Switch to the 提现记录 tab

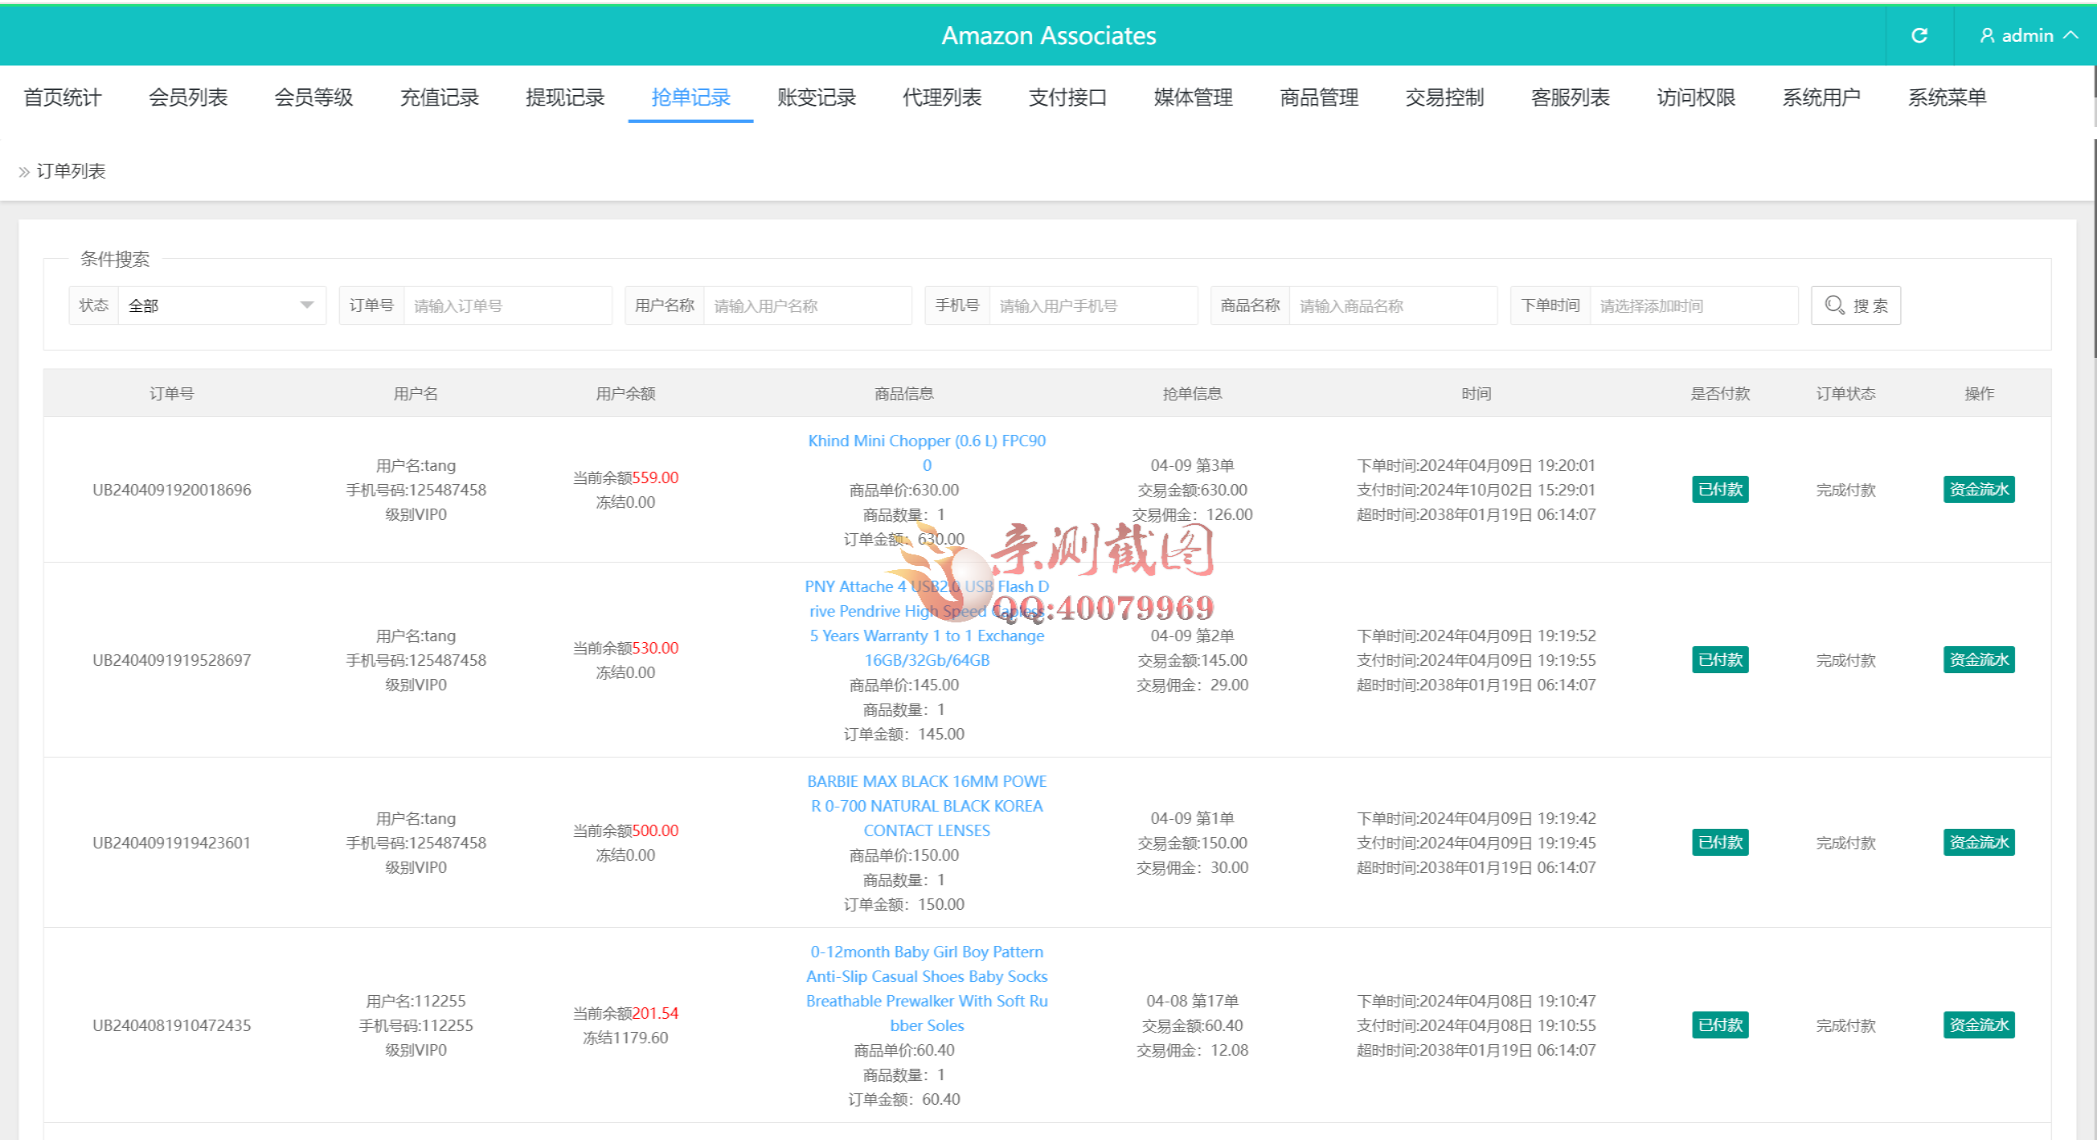click(x=564, y=97)
